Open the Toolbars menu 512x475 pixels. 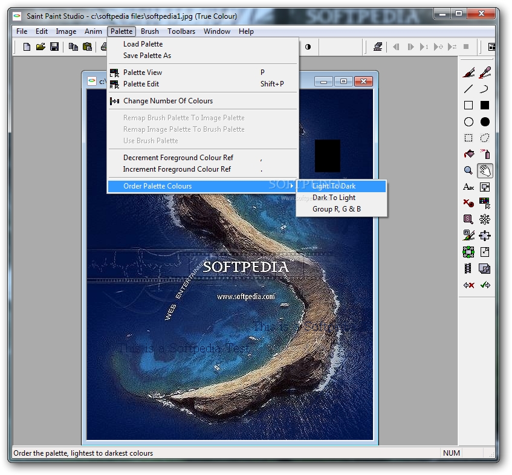tap(181, 31)
